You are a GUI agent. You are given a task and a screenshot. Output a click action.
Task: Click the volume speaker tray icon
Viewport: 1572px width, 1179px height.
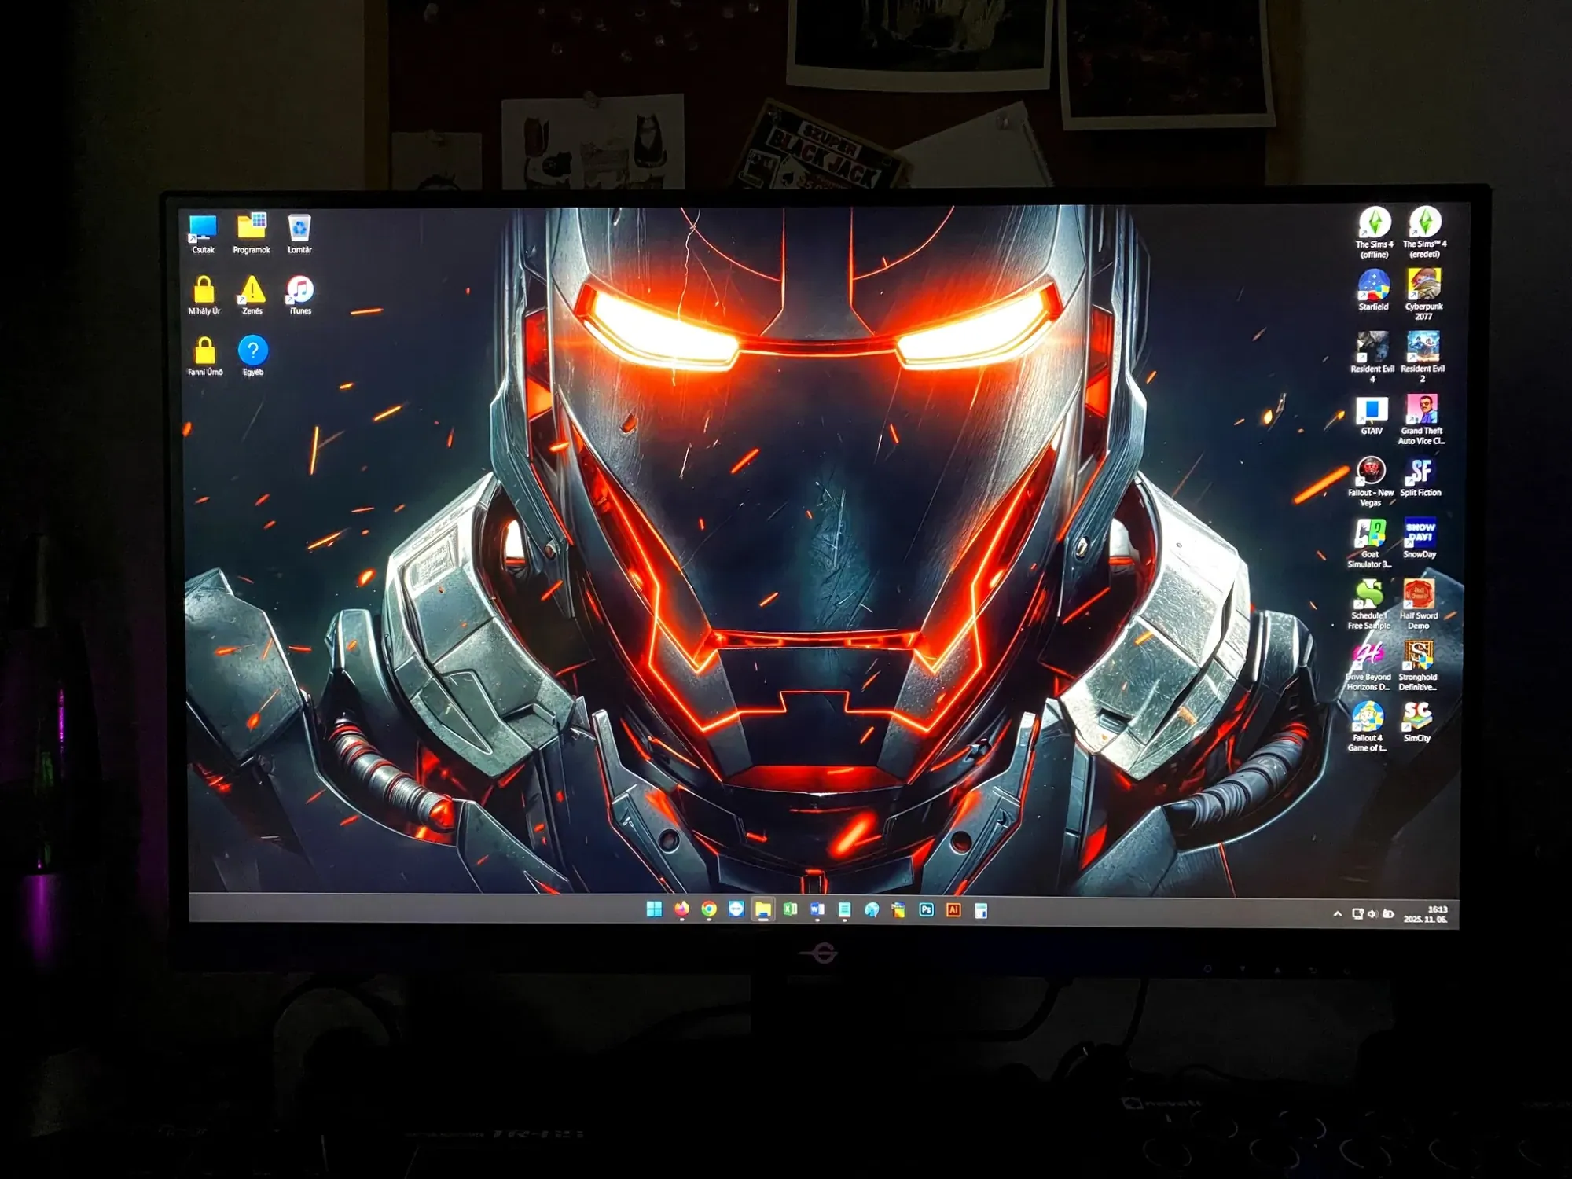1372,913
